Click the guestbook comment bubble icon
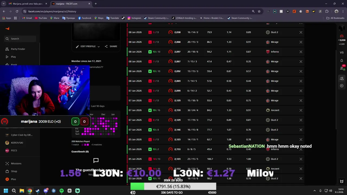The height and width of the screenshot is (195, 347). point(96,161)
